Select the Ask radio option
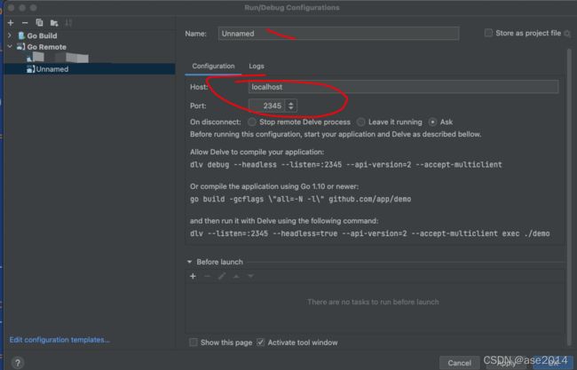The width and height of the screenshot is (577, 370). tap(433, 122)
